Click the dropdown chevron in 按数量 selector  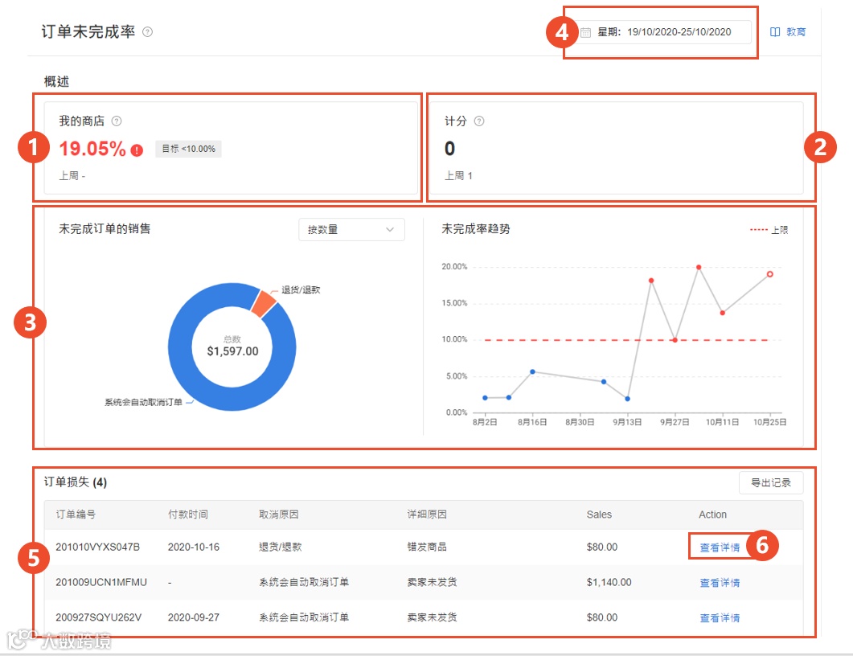[389, 230]
